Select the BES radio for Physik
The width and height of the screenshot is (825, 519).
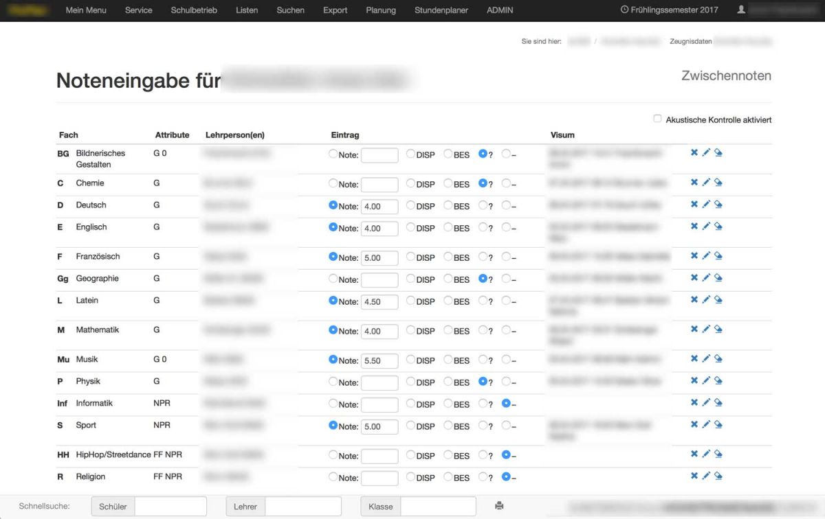coord(448,382)
